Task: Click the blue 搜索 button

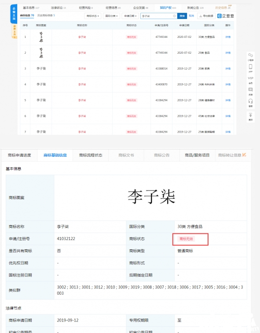Action: pyautogui.click(x=182, y=16)
